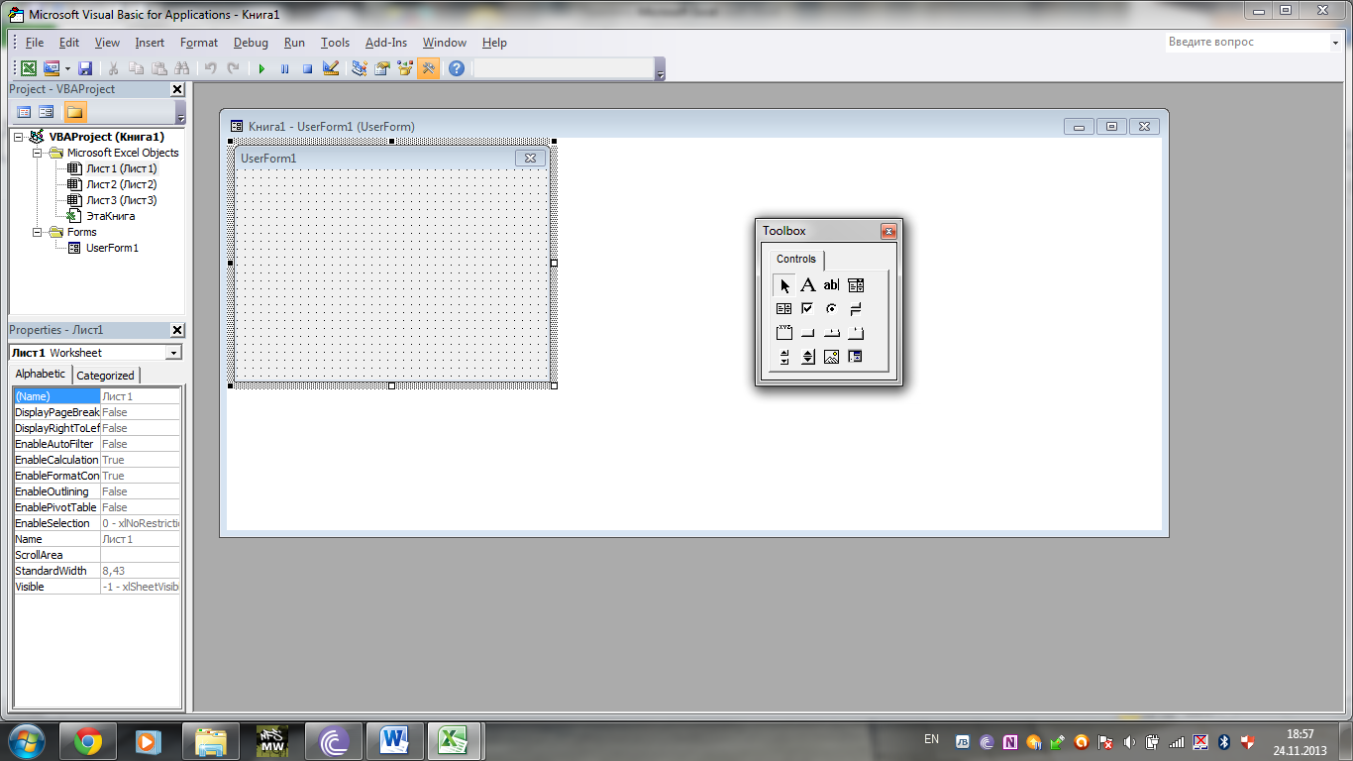Open the Object Browser toolbar icon
Viewport: 1353px width, 761px height.
pos(405,68)
